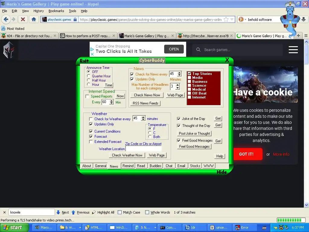Image resolution: width=309 pixels, height=232 pixels.
Task: Enable Match Case in find bar
Action: click(x=119, y=212)
